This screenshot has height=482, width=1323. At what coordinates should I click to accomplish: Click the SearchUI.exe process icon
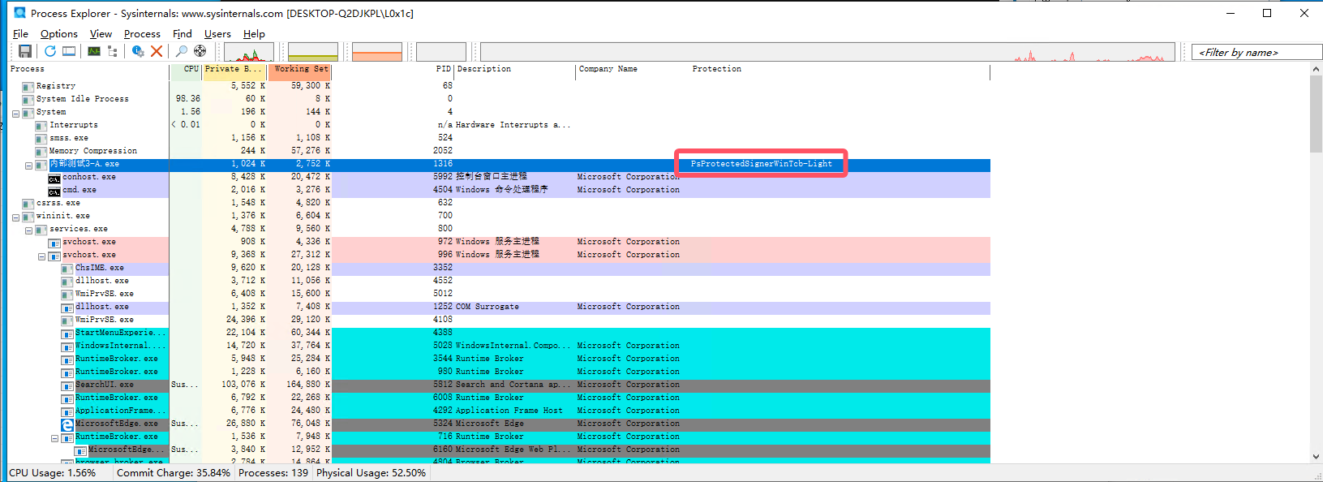[x=67, y=385]
